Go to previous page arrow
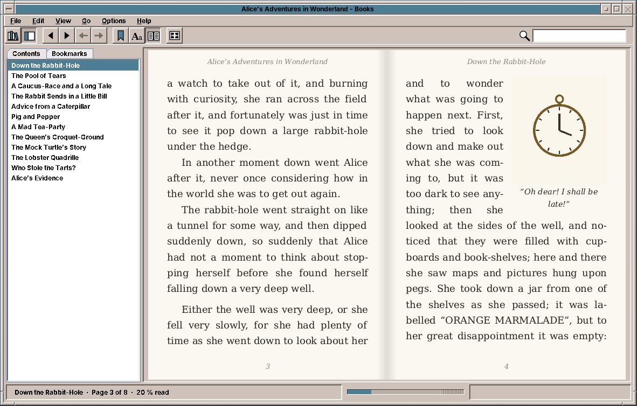The image size is (637, 406). pyautogui.click(x=50, y=36)
